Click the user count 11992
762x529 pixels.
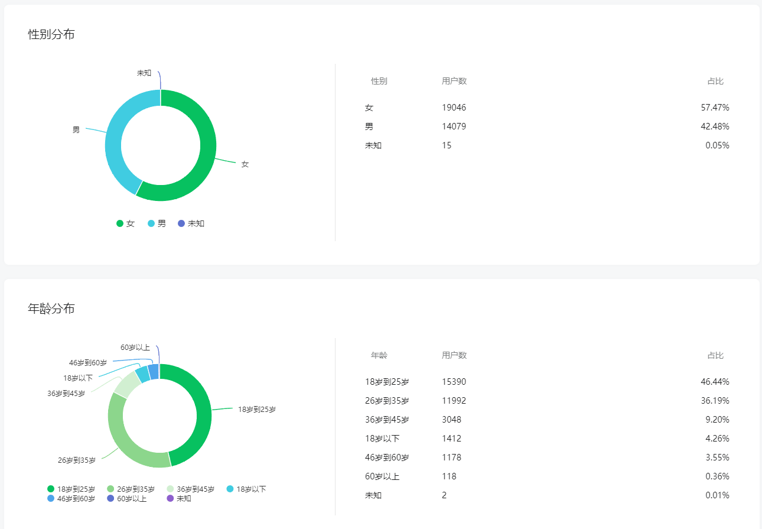[x=454, y=401]
